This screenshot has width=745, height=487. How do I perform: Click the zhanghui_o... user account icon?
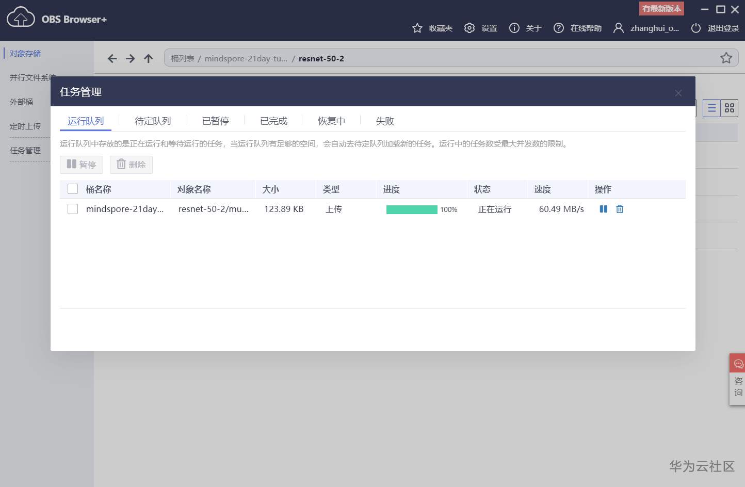tap(618, 28)
